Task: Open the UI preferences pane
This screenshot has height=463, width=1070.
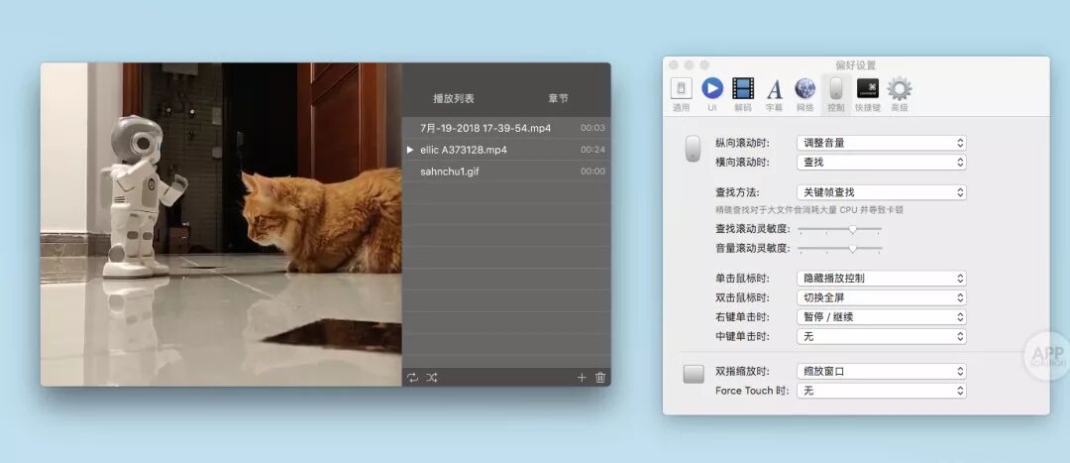Action: 711,94
